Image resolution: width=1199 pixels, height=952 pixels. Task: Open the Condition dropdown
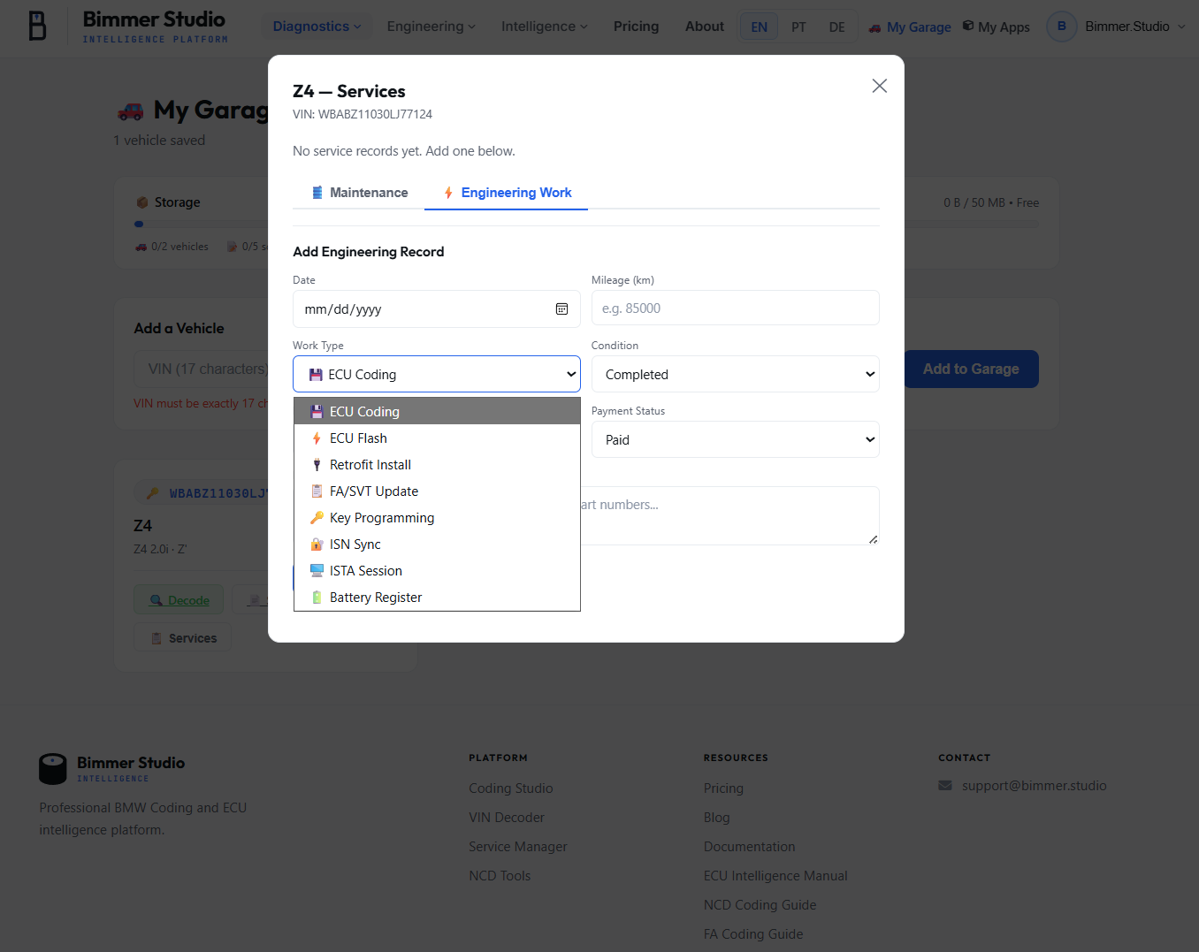coord(736,374)
